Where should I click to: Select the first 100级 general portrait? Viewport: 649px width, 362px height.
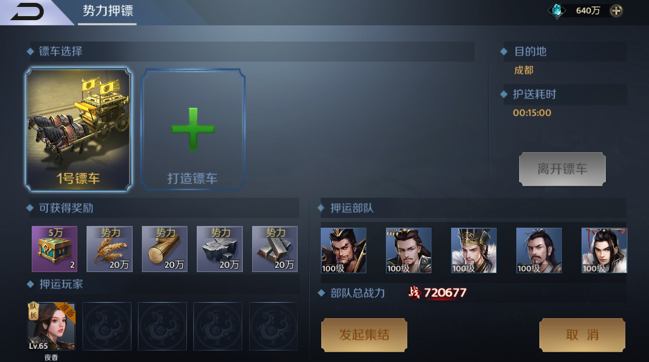(344, 250)
